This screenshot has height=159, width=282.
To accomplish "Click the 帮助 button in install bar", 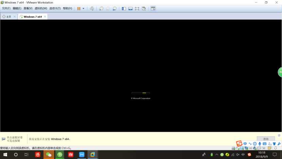I will [x=266, y=139].
